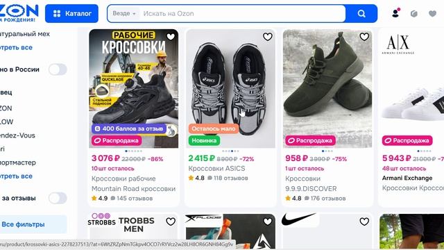Click the ASICS image carousel dots
This screenshot has width=444, height=250.
click(x=230, y=151)
